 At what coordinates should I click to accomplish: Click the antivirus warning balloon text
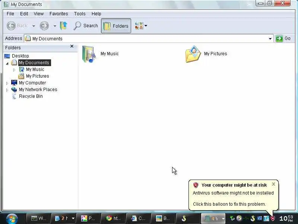tap(233, 193)
